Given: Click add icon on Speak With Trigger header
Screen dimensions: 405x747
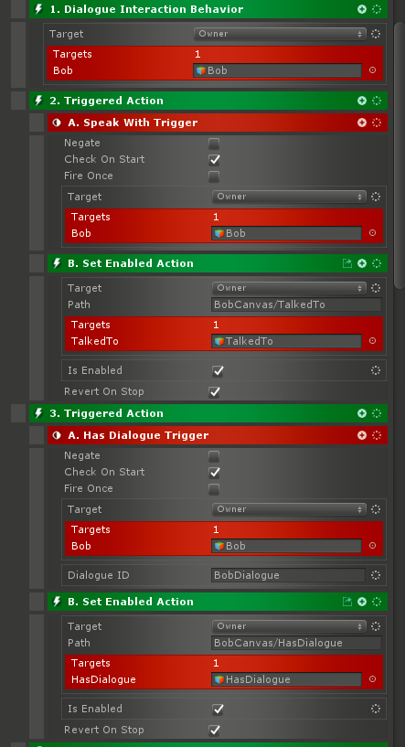Looking at the screenshot, I should tap(362, 123).
